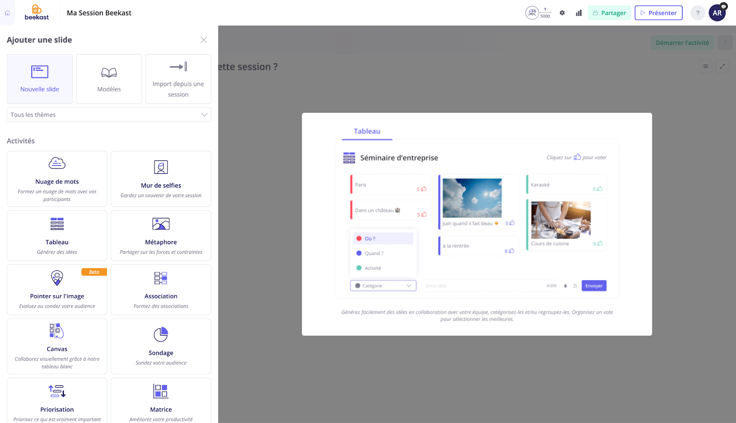
Task: Click the participants counter icon
Action: (x=532, y=13)
